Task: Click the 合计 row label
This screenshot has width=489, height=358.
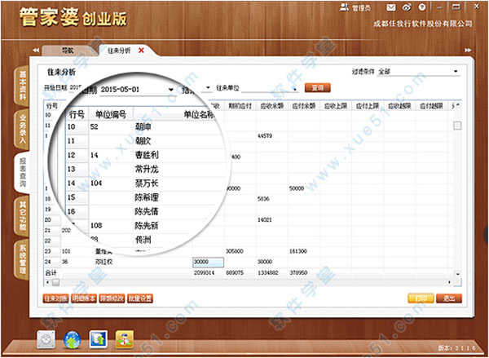Action: pyautogui.click(x=51, y=273)
